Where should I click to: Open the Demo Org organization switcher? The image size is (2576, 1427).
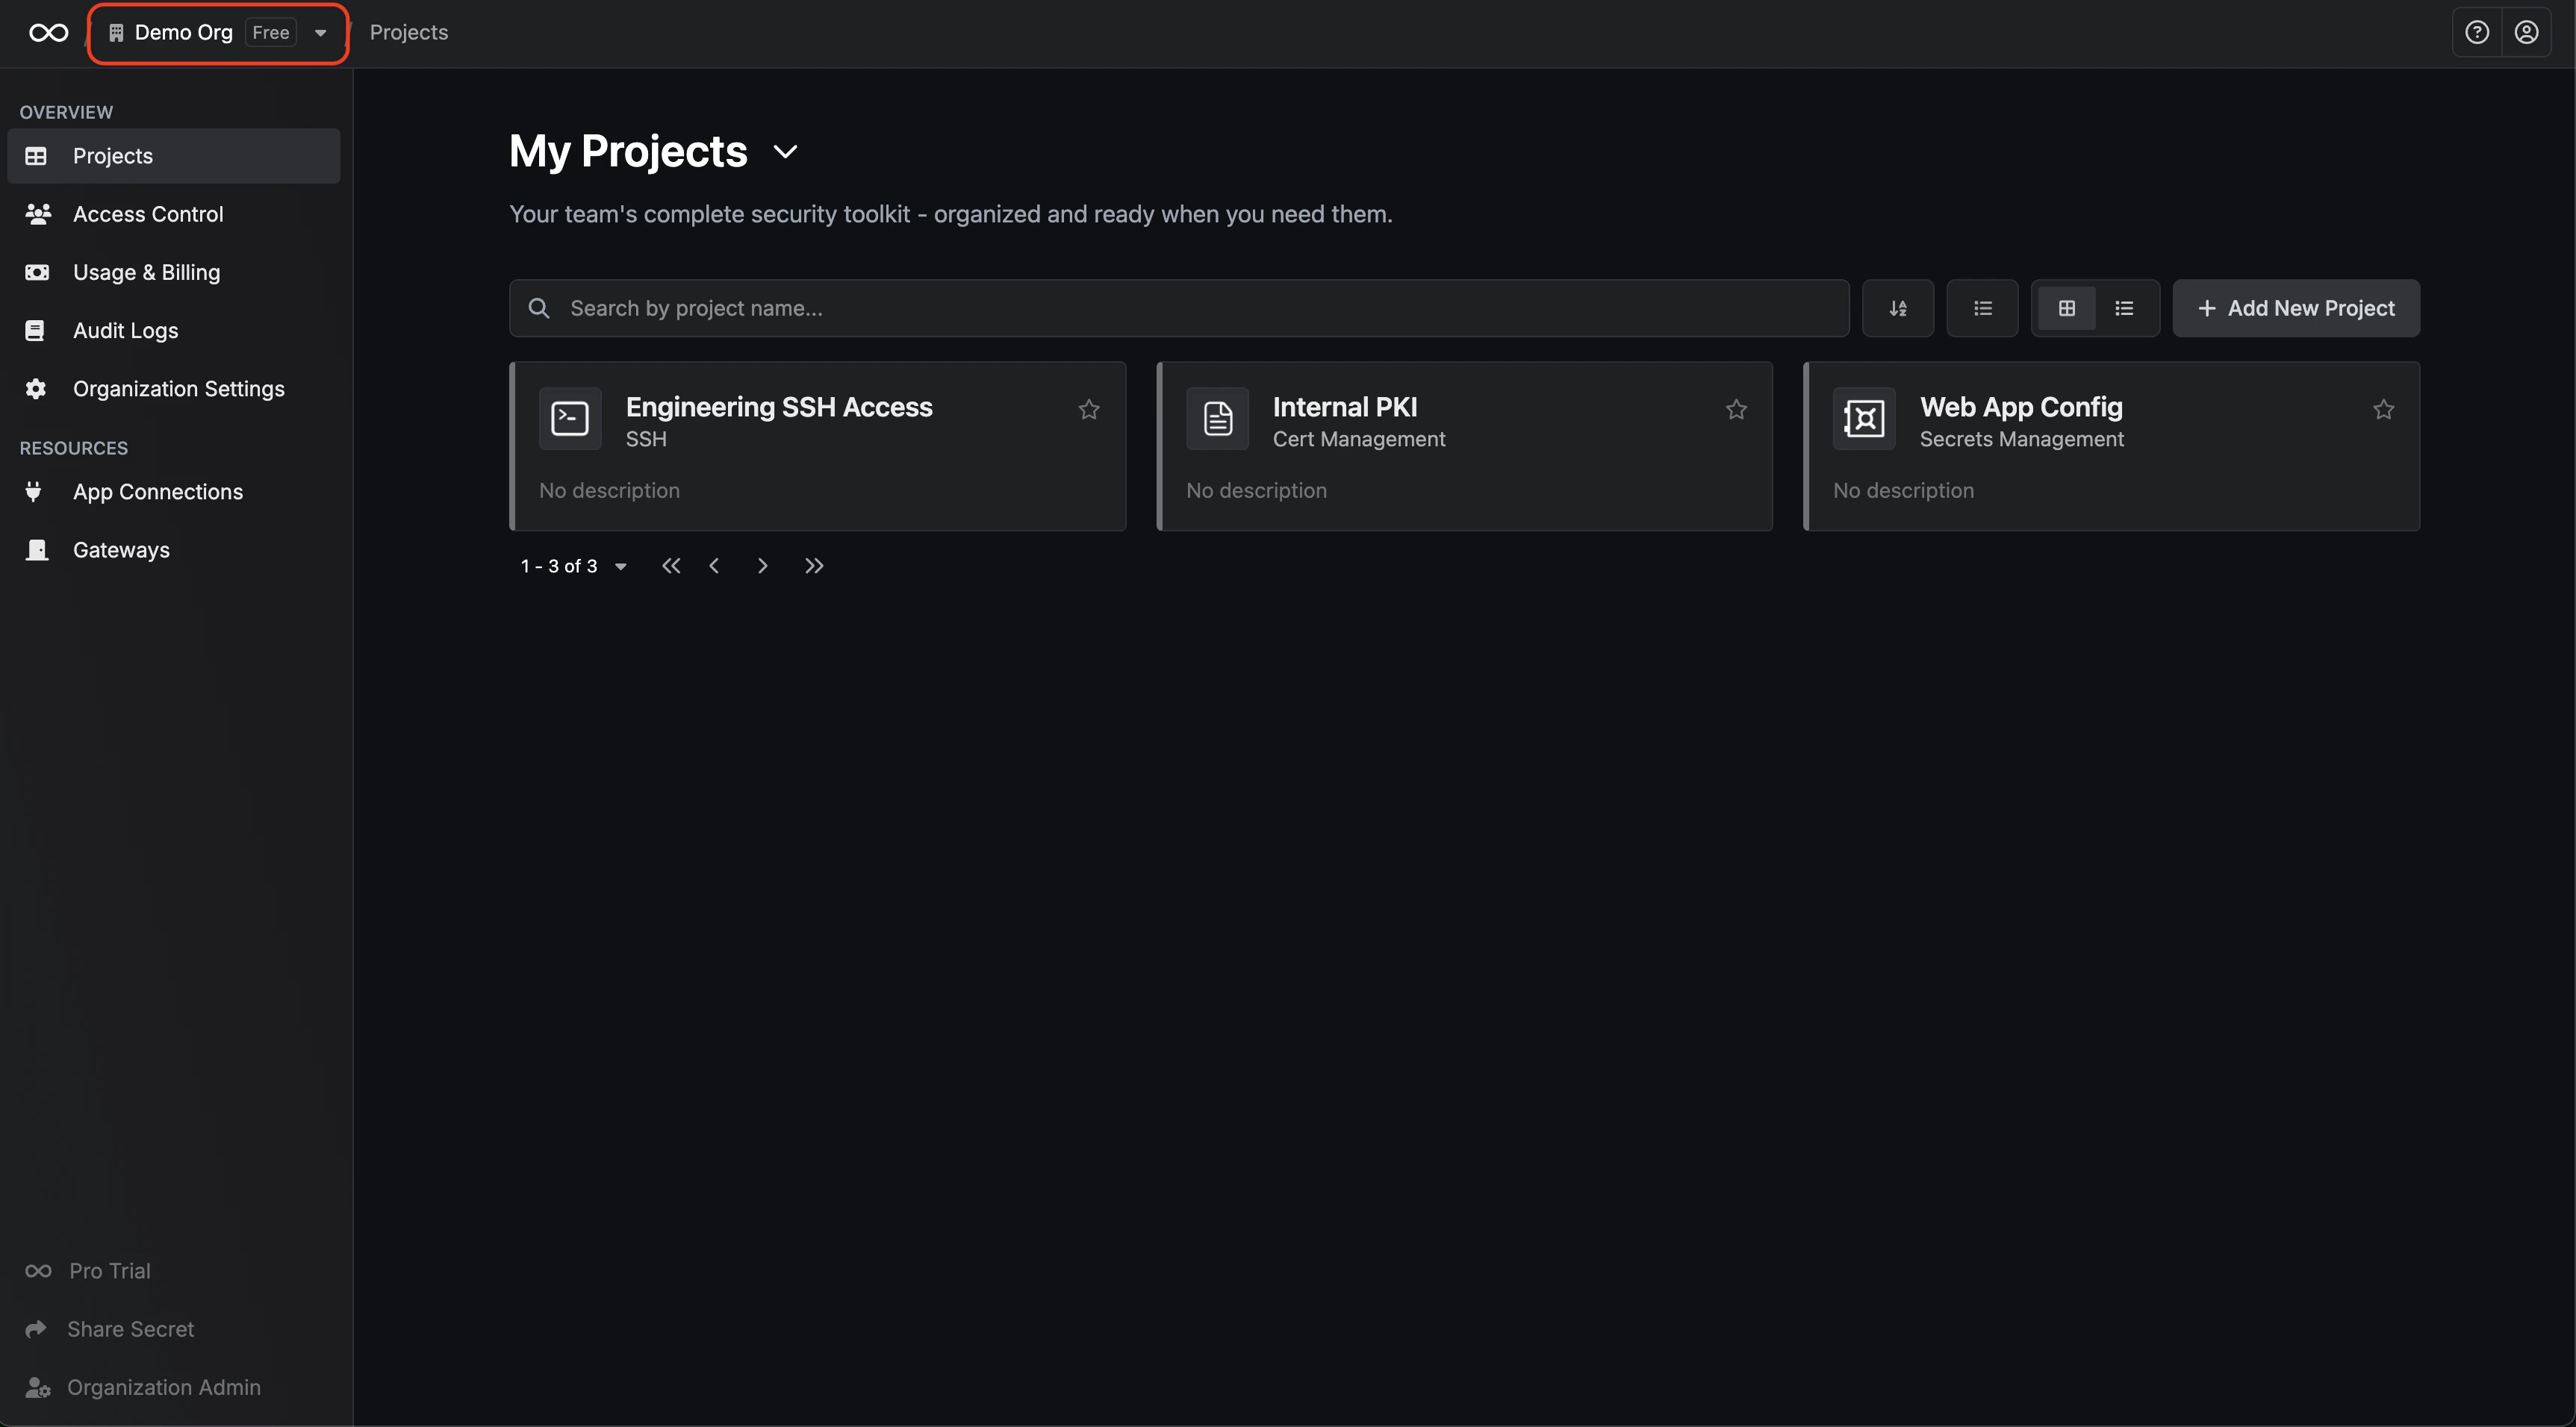click(x=218, y=33)
